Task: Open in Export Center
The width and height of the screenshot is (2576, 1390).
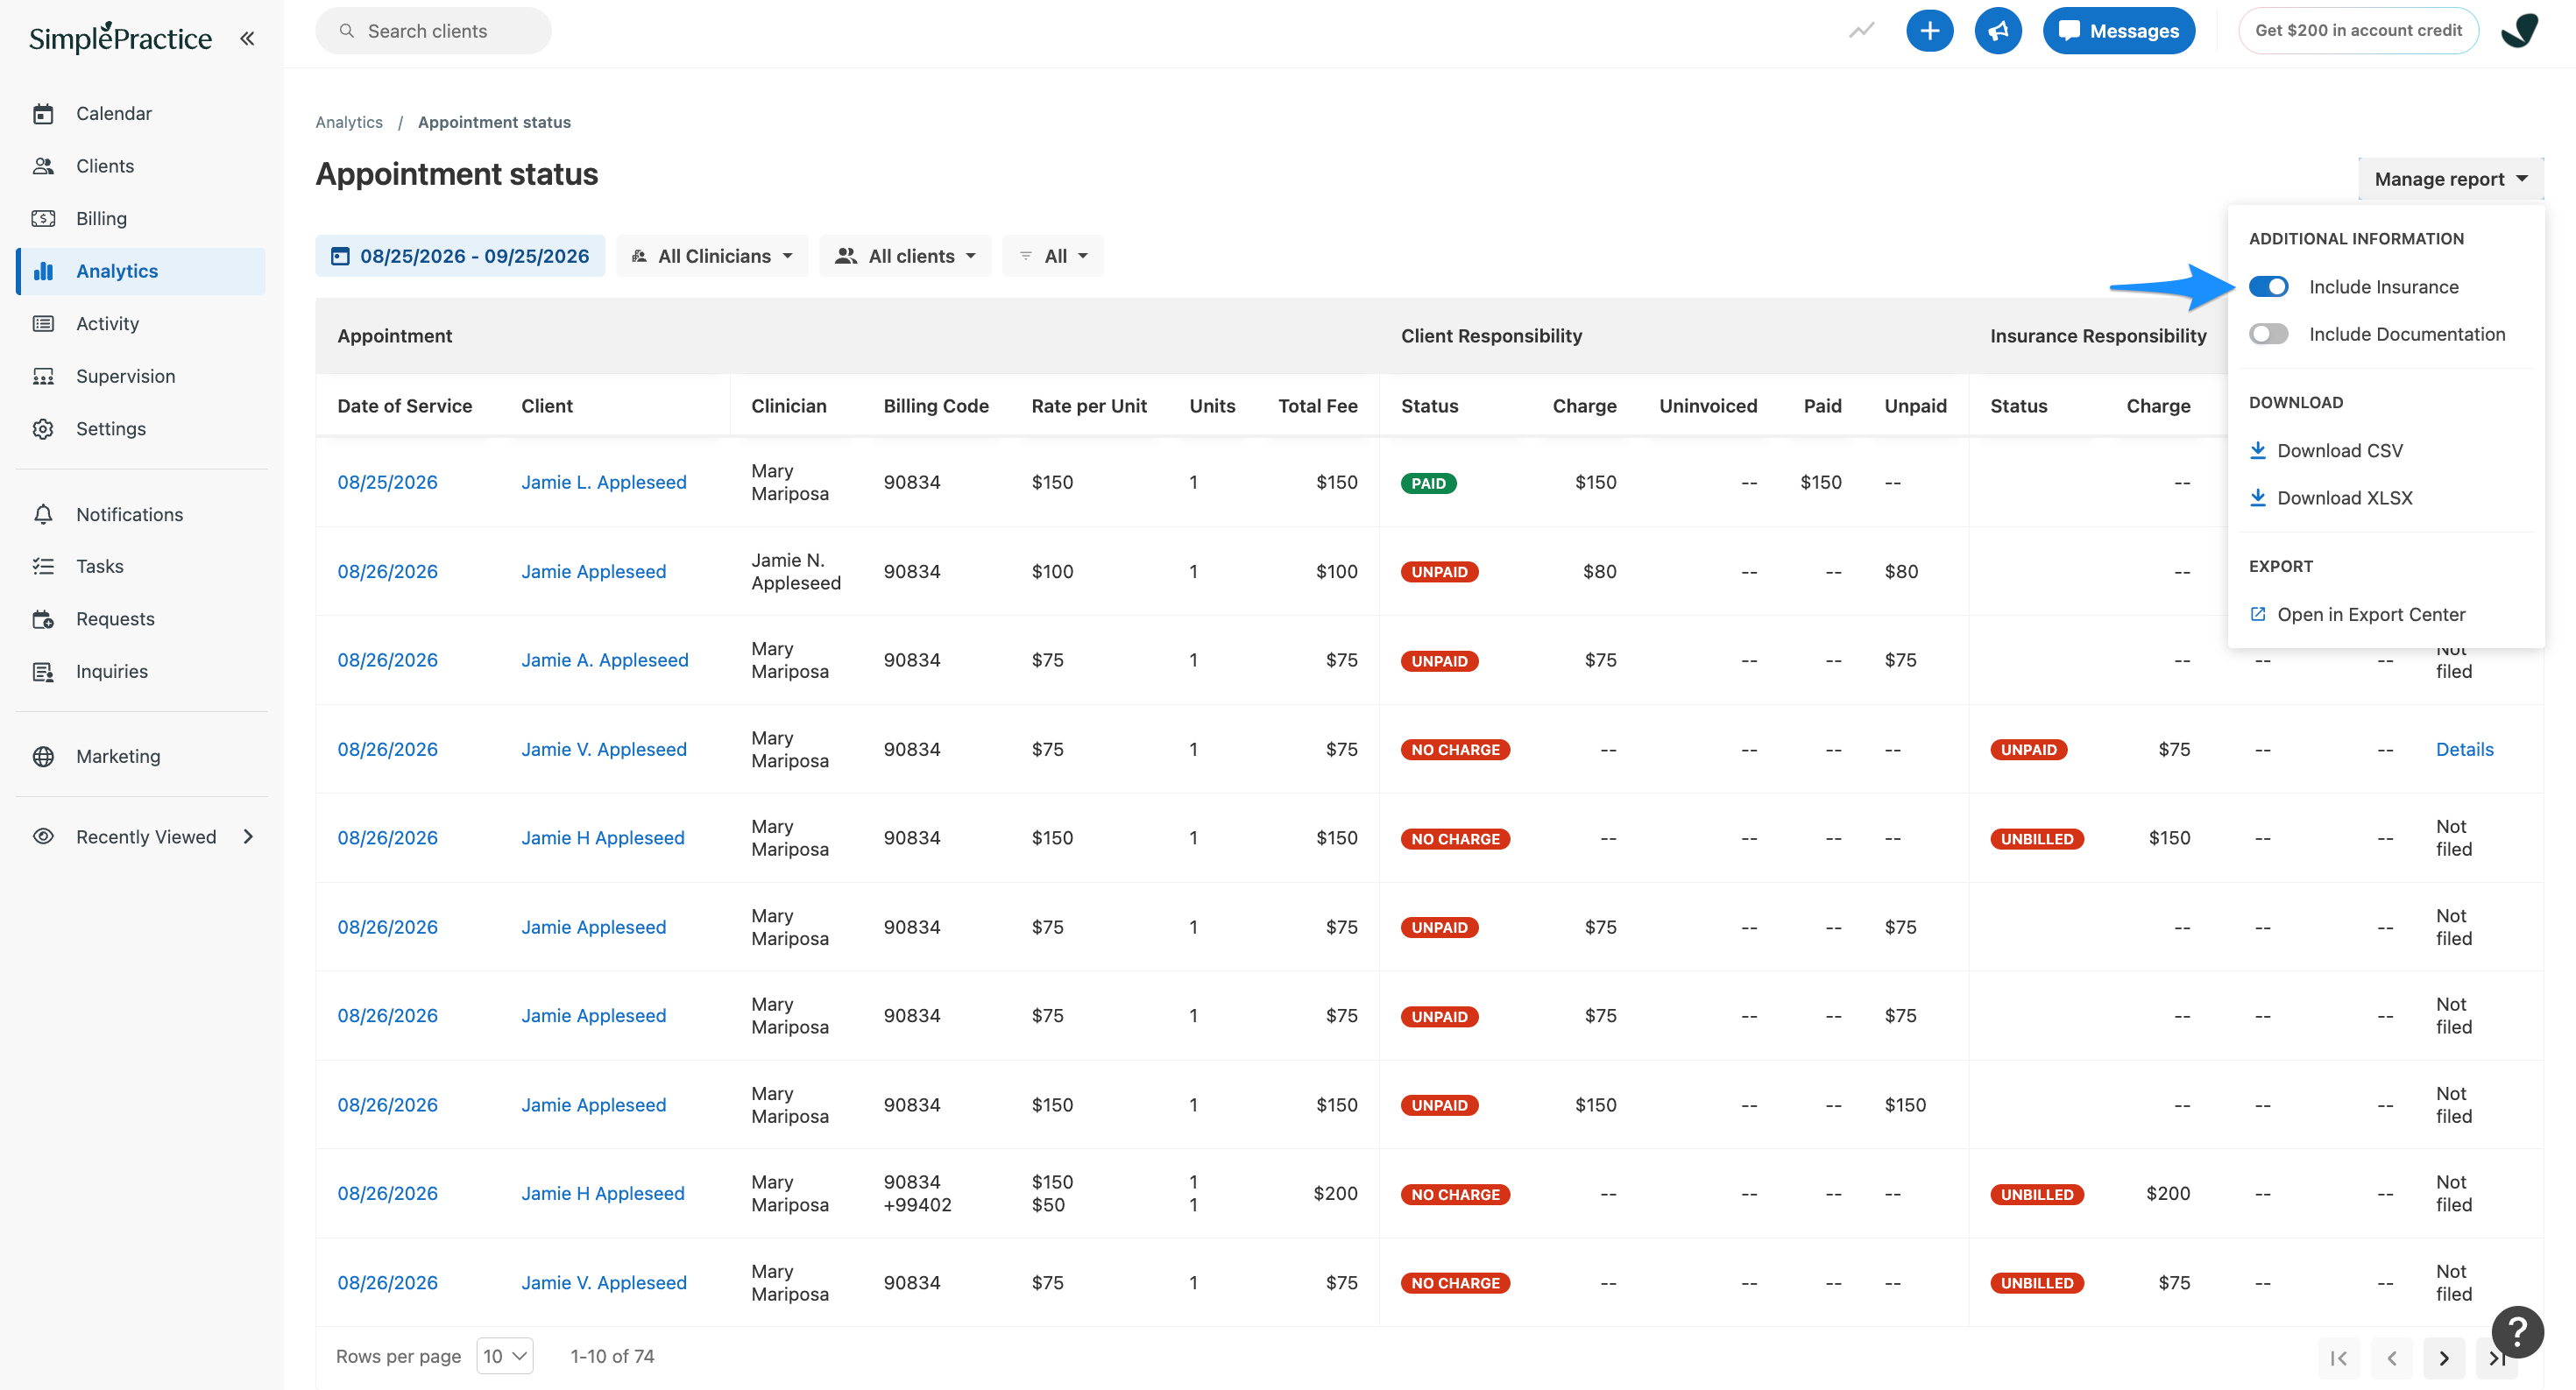Action: [x=2357, y=615]
